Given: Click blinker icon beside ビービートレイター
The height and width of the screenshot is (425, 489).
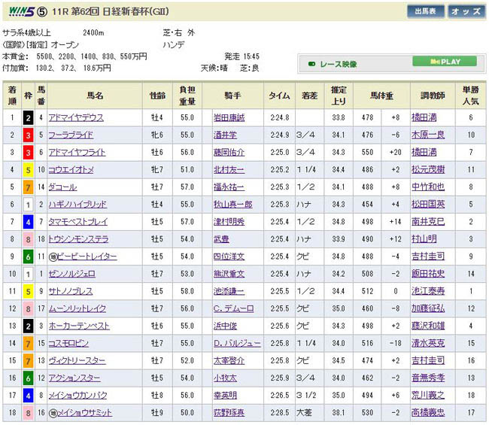Looking at the screenshot, I should [53, 257].
